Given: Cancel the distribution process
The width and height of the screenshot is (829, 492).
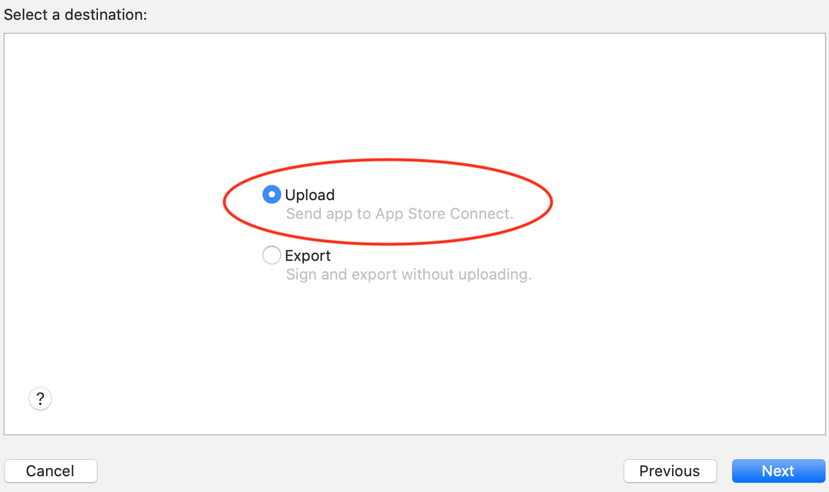Looking at the screenshot, I should 50,471.
